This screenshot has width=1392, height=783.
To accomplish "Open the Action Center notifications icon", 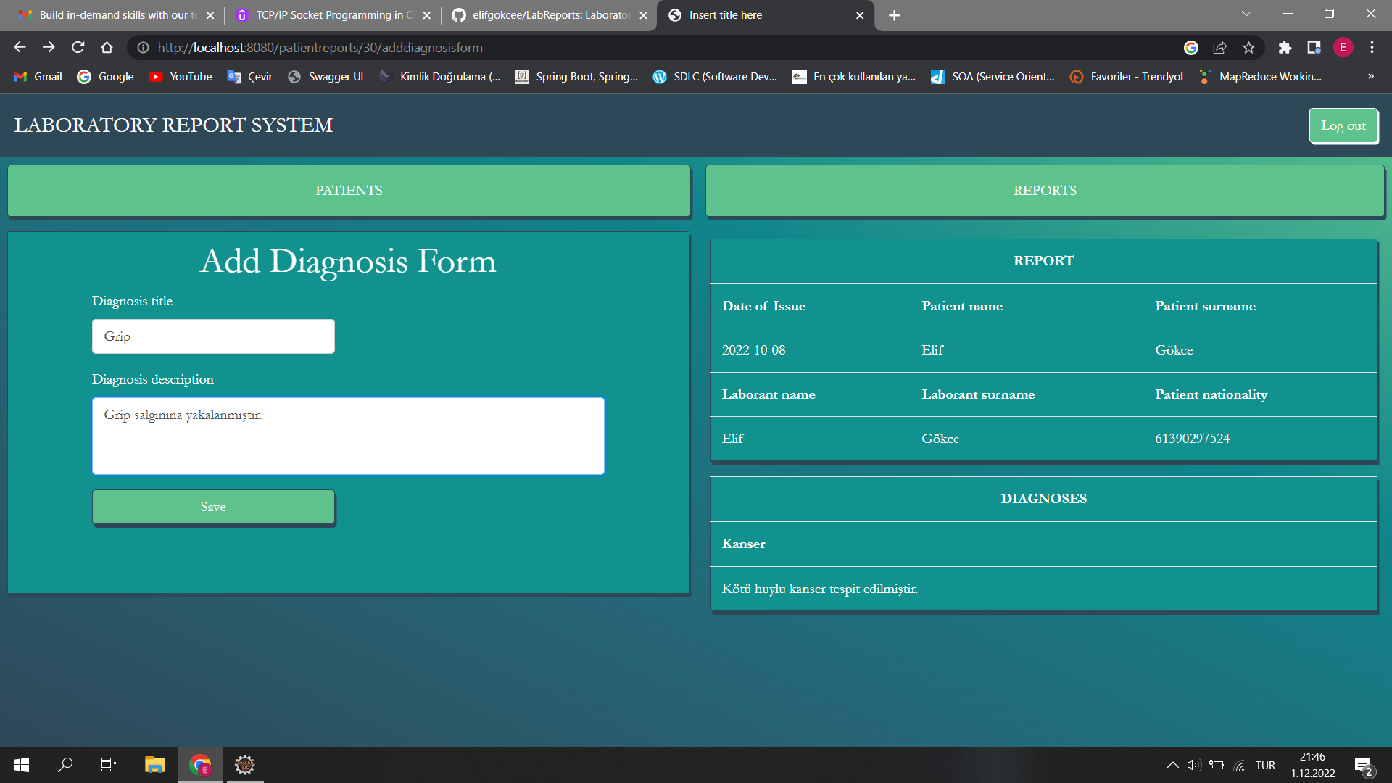I will click(1364, 765).
